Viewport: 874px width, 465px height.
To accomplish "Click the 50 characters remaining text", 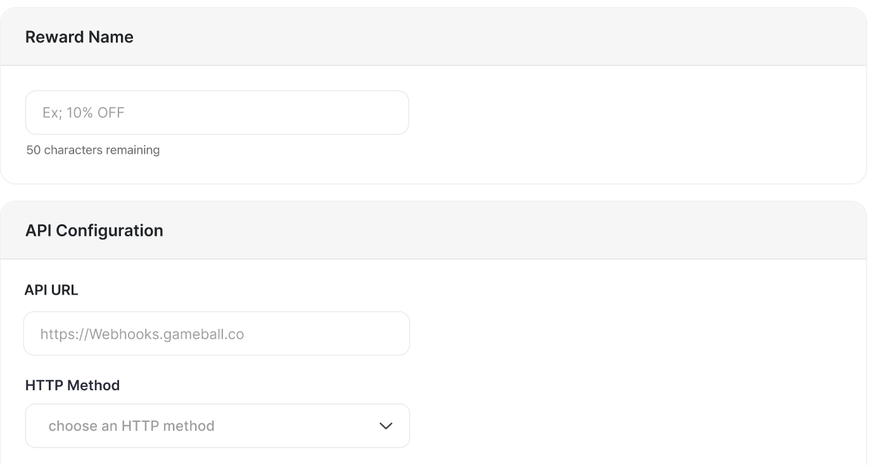I will (x=92, y=150).
